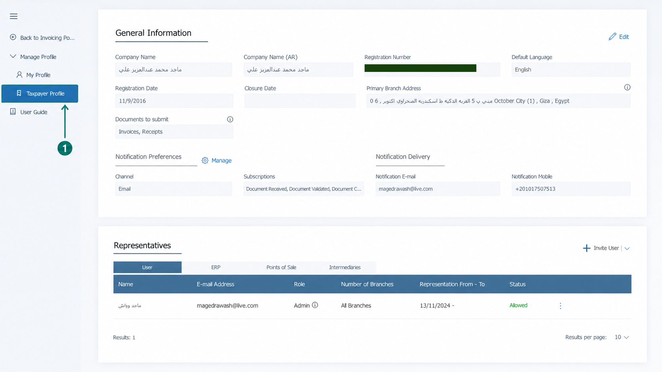Switch to the Points of Sale tab
This screenshot has width=662, height=372.
click(x=281, y=267)
